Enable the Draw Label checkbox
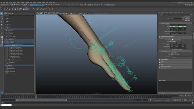 [171, 58]
